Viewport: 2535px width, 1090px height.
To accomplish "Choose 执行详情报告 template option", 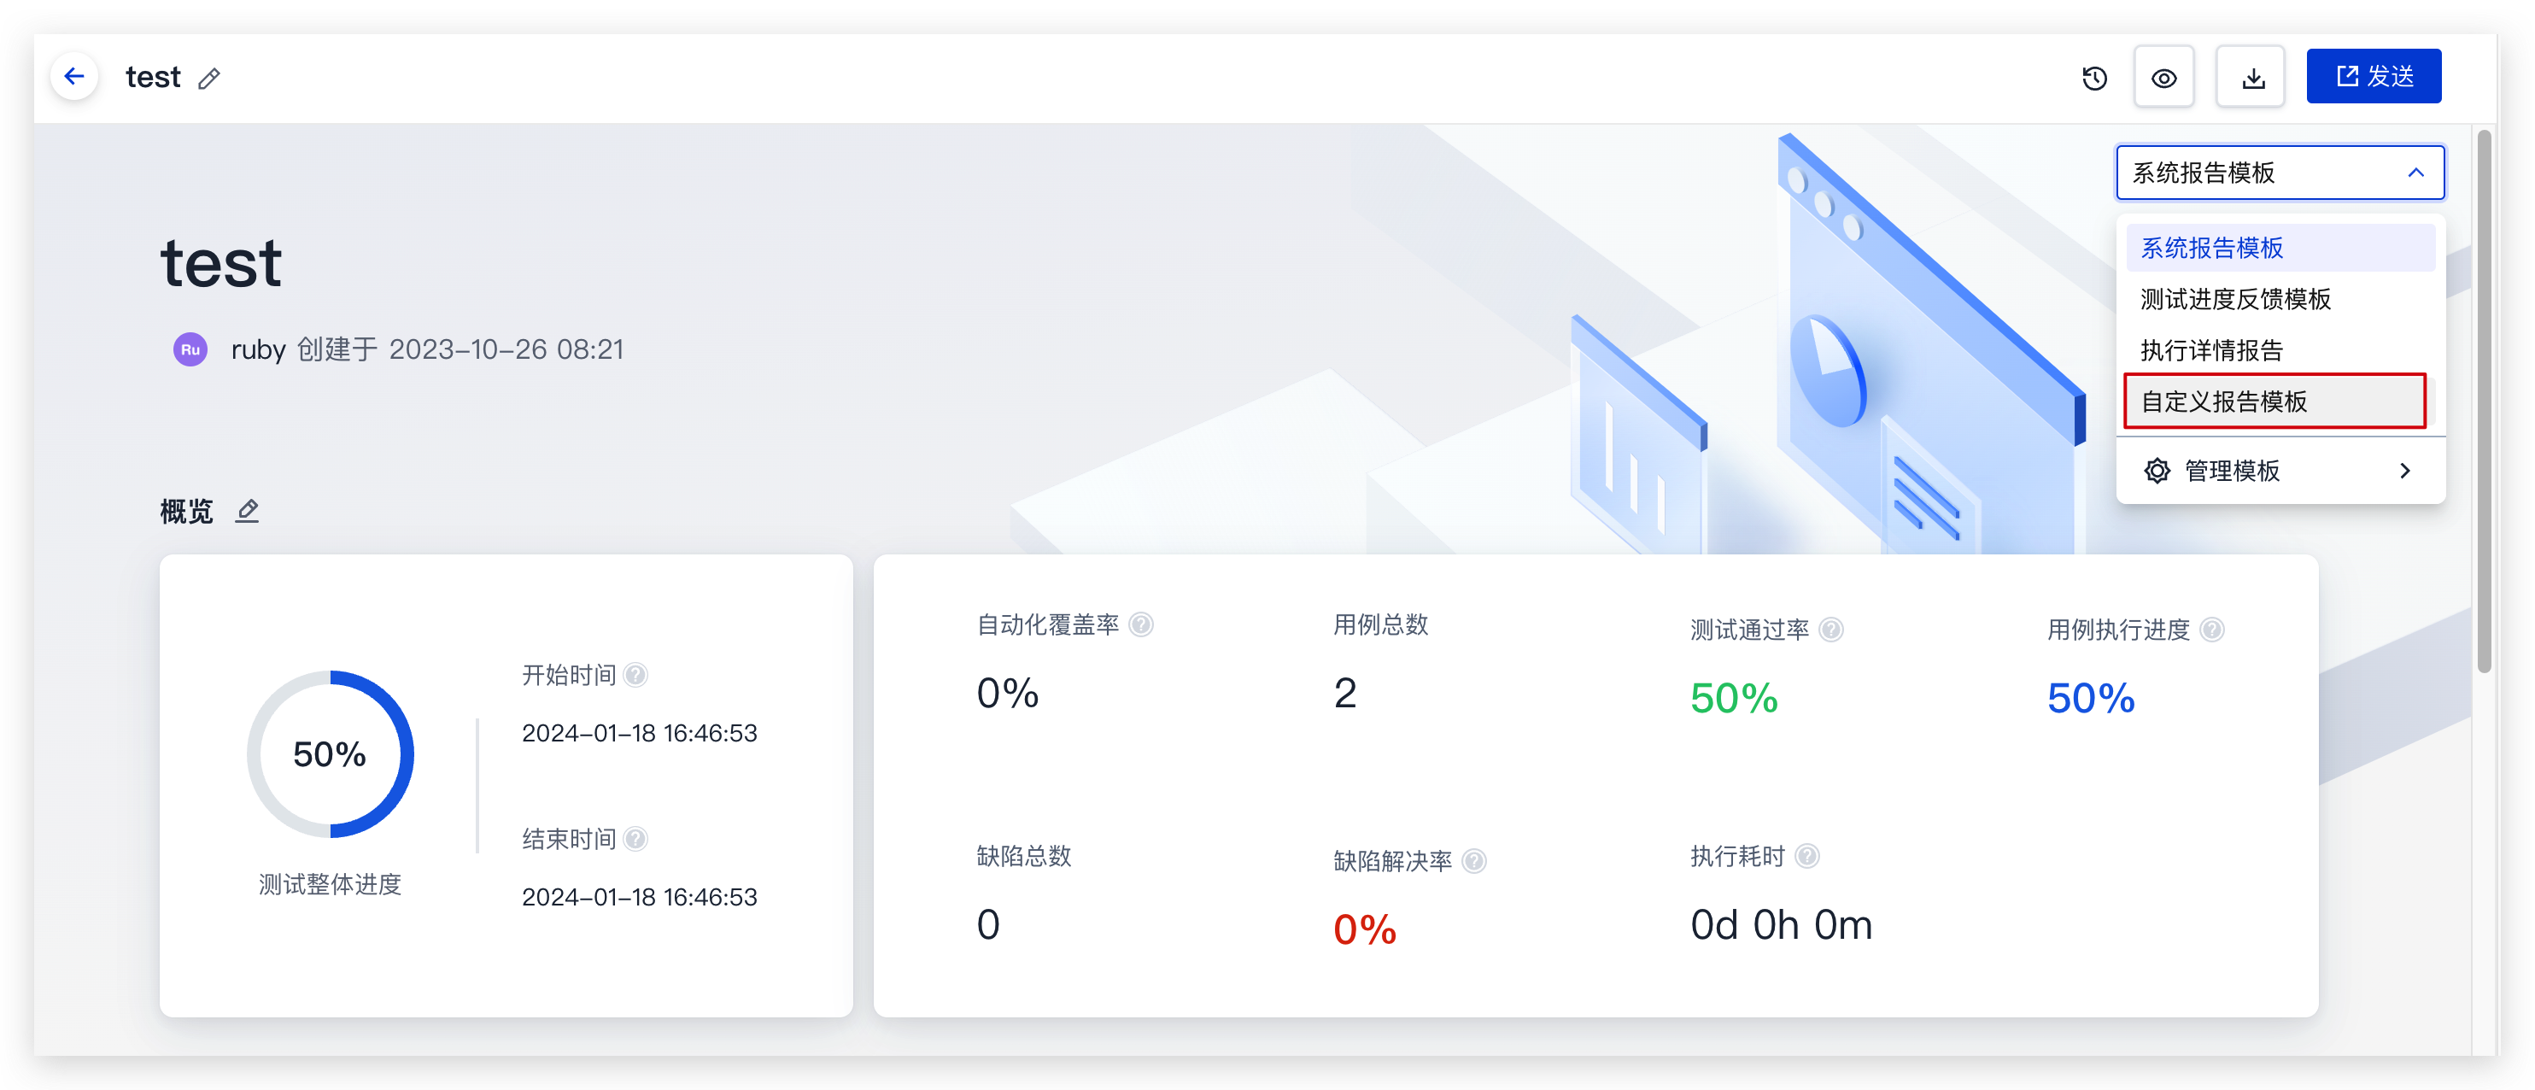I will click(x=2279, y=349).
